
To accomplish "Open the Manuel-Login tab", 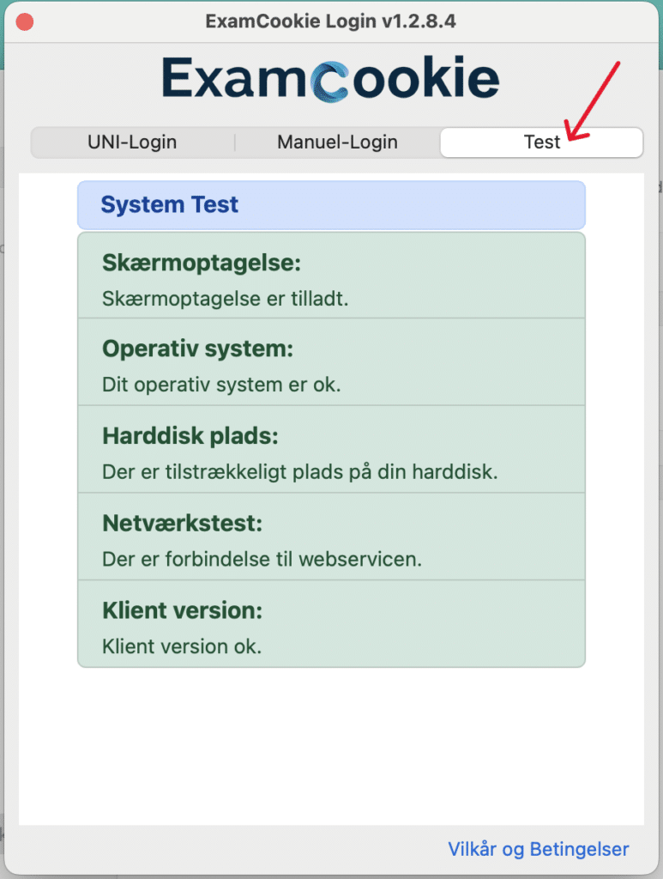I will (x=337, y=142).
